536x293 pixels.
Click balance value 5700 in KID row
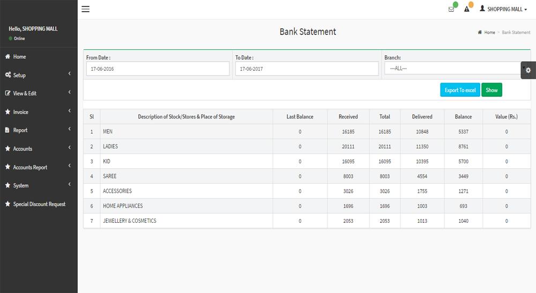click(x=463, y=162)
